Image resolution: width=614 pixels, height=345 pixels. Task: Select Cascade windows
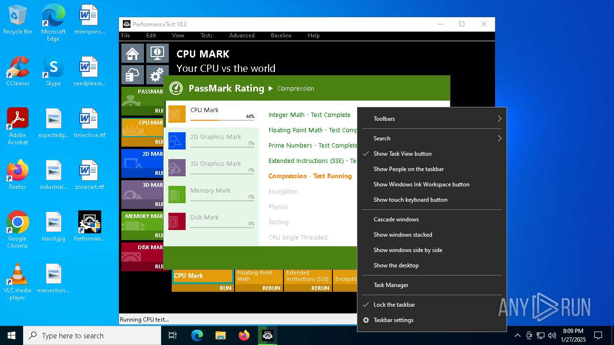(432, 219)
